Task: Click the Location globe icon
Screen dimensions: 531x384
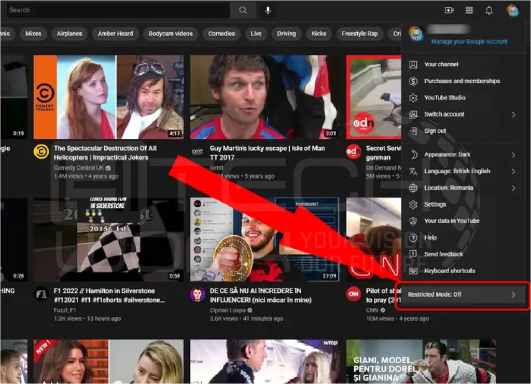Action: coord(413,188)
